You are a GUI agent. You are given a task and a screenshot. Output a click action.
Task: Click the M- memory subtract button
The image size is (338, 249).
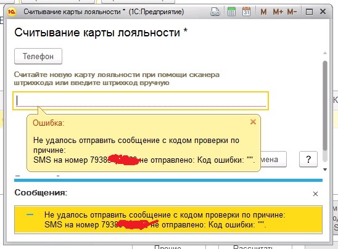point(292,12)
